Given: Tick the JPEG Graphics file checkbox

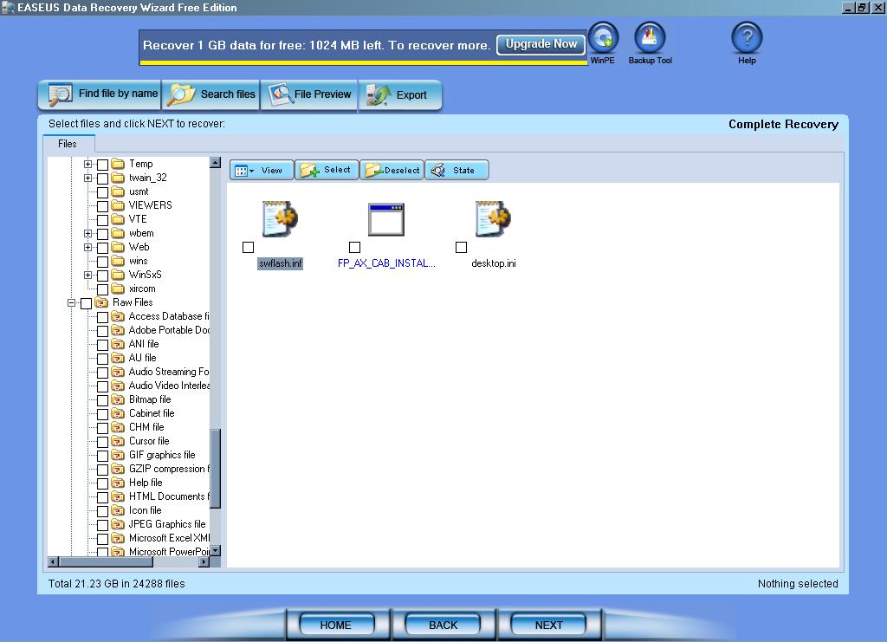Looking at the screenshot, I should pos(102,526).
